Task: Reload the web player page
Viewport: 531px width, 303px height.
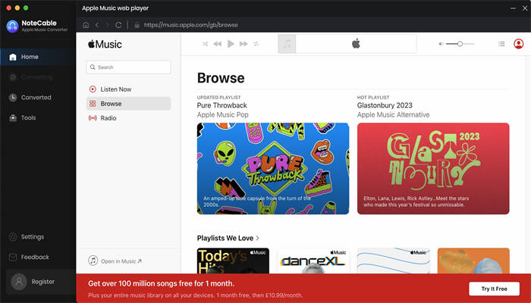Action: coord(118,25)
